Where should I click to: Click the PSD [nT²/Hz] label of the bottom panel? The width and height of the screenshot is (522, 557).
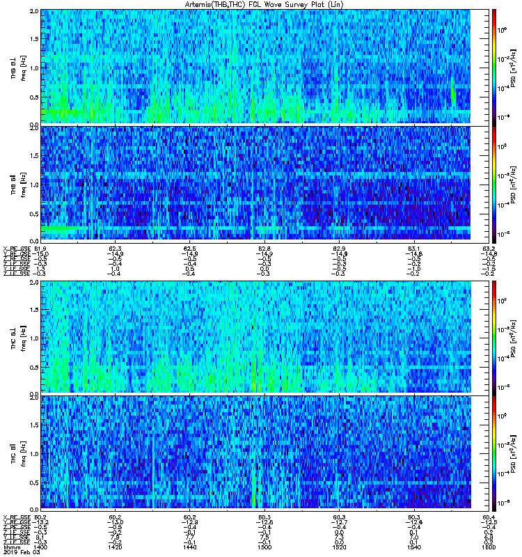point(514,454)
